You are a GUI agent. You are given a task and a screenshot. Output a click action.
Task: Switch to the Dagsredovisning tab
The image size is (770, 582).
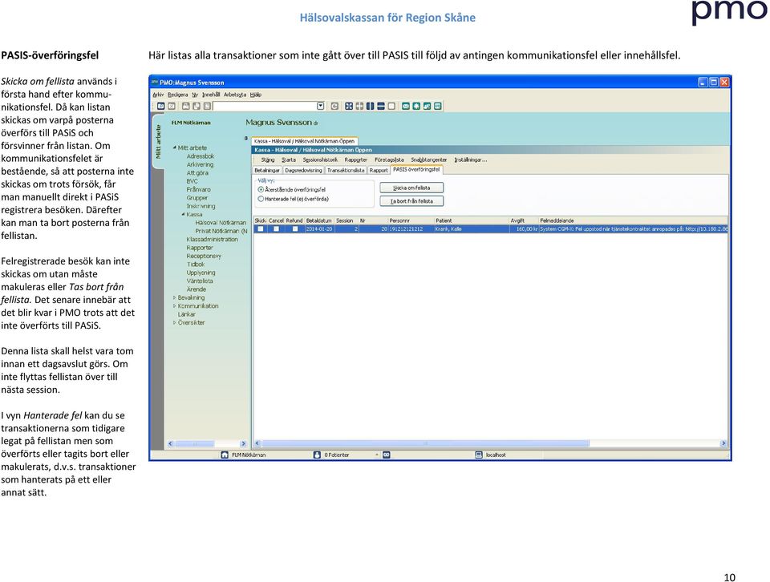[x=303, y=170]
